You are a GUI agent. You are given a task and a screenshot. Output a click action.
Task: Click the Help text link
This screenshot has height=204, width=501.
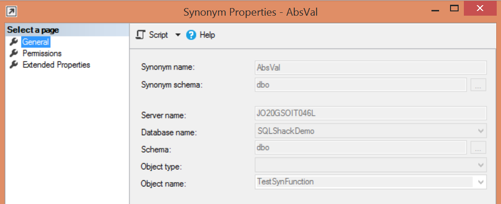pyautogui.click(x=207, y=35)
